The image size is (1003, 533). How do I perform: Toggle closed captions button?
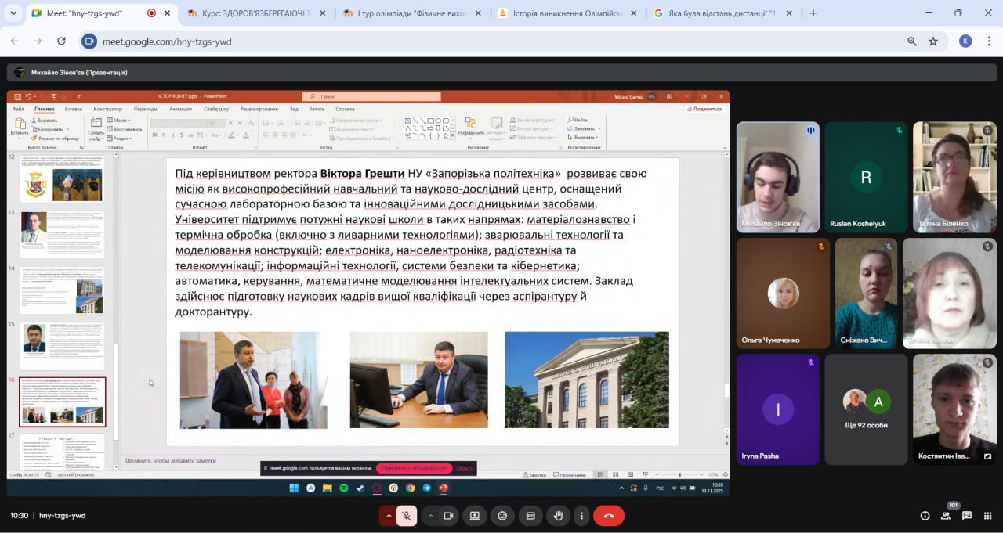[530, 516]
